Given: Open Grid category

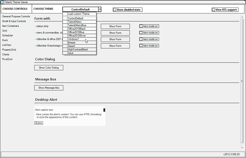Looking at the screenshot, I should tap(5, 31).
